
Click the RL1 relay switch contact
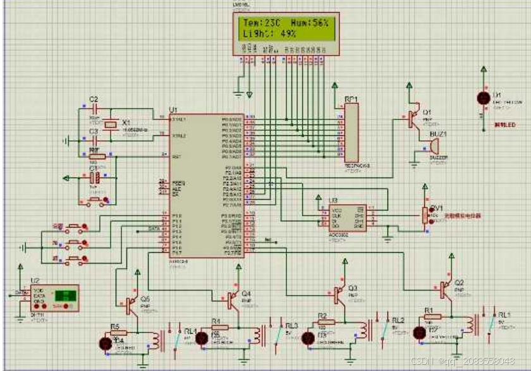point(490,325)
